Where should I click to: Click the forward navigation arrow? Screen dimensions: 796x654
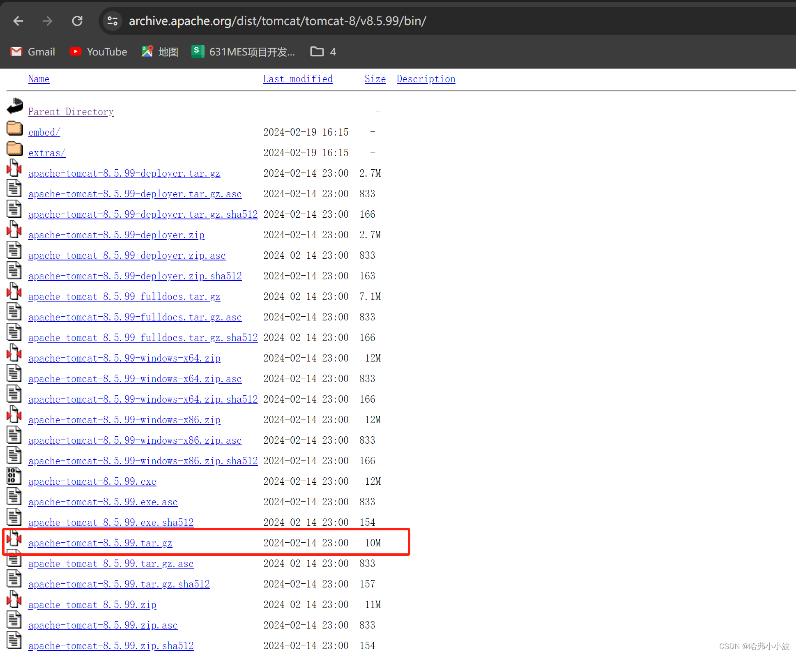click(48, 21)
